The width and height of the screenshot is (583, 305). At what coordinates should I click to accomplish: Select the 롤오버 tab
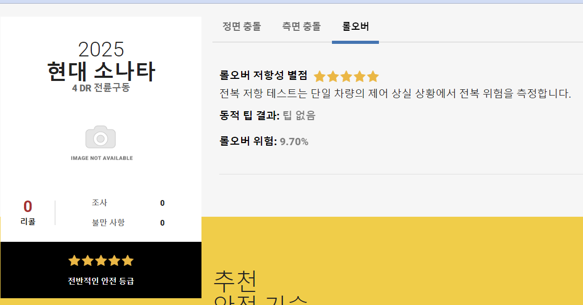tap(355, 27)
